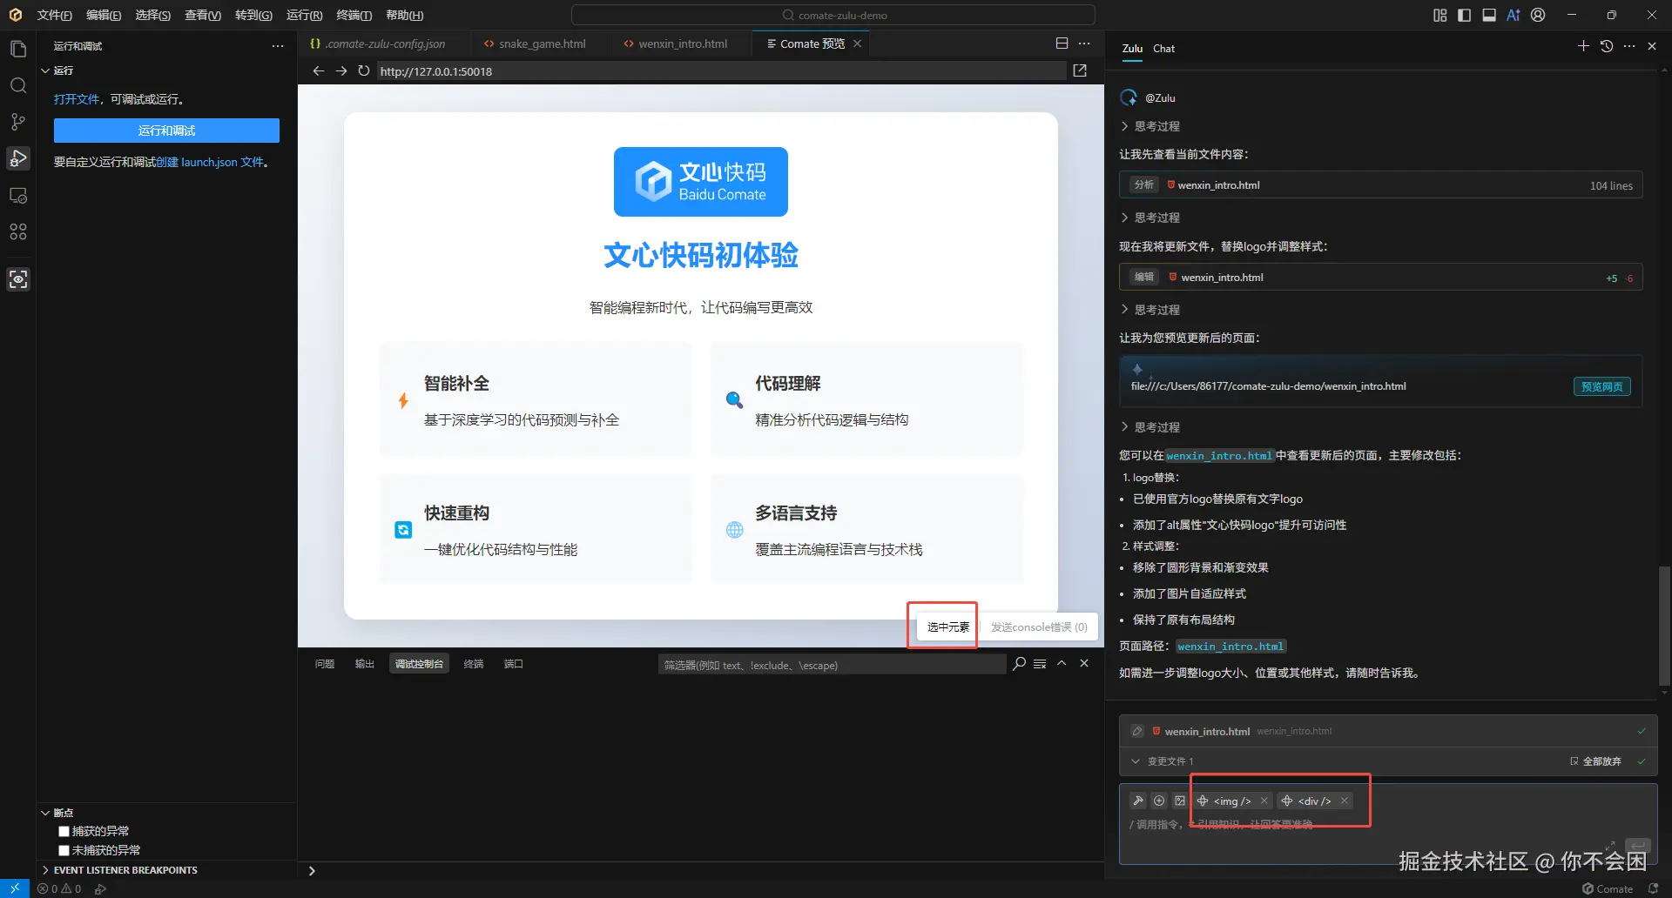Focus the debug console filter input
1672x898 pixels.
pos(832,665)
